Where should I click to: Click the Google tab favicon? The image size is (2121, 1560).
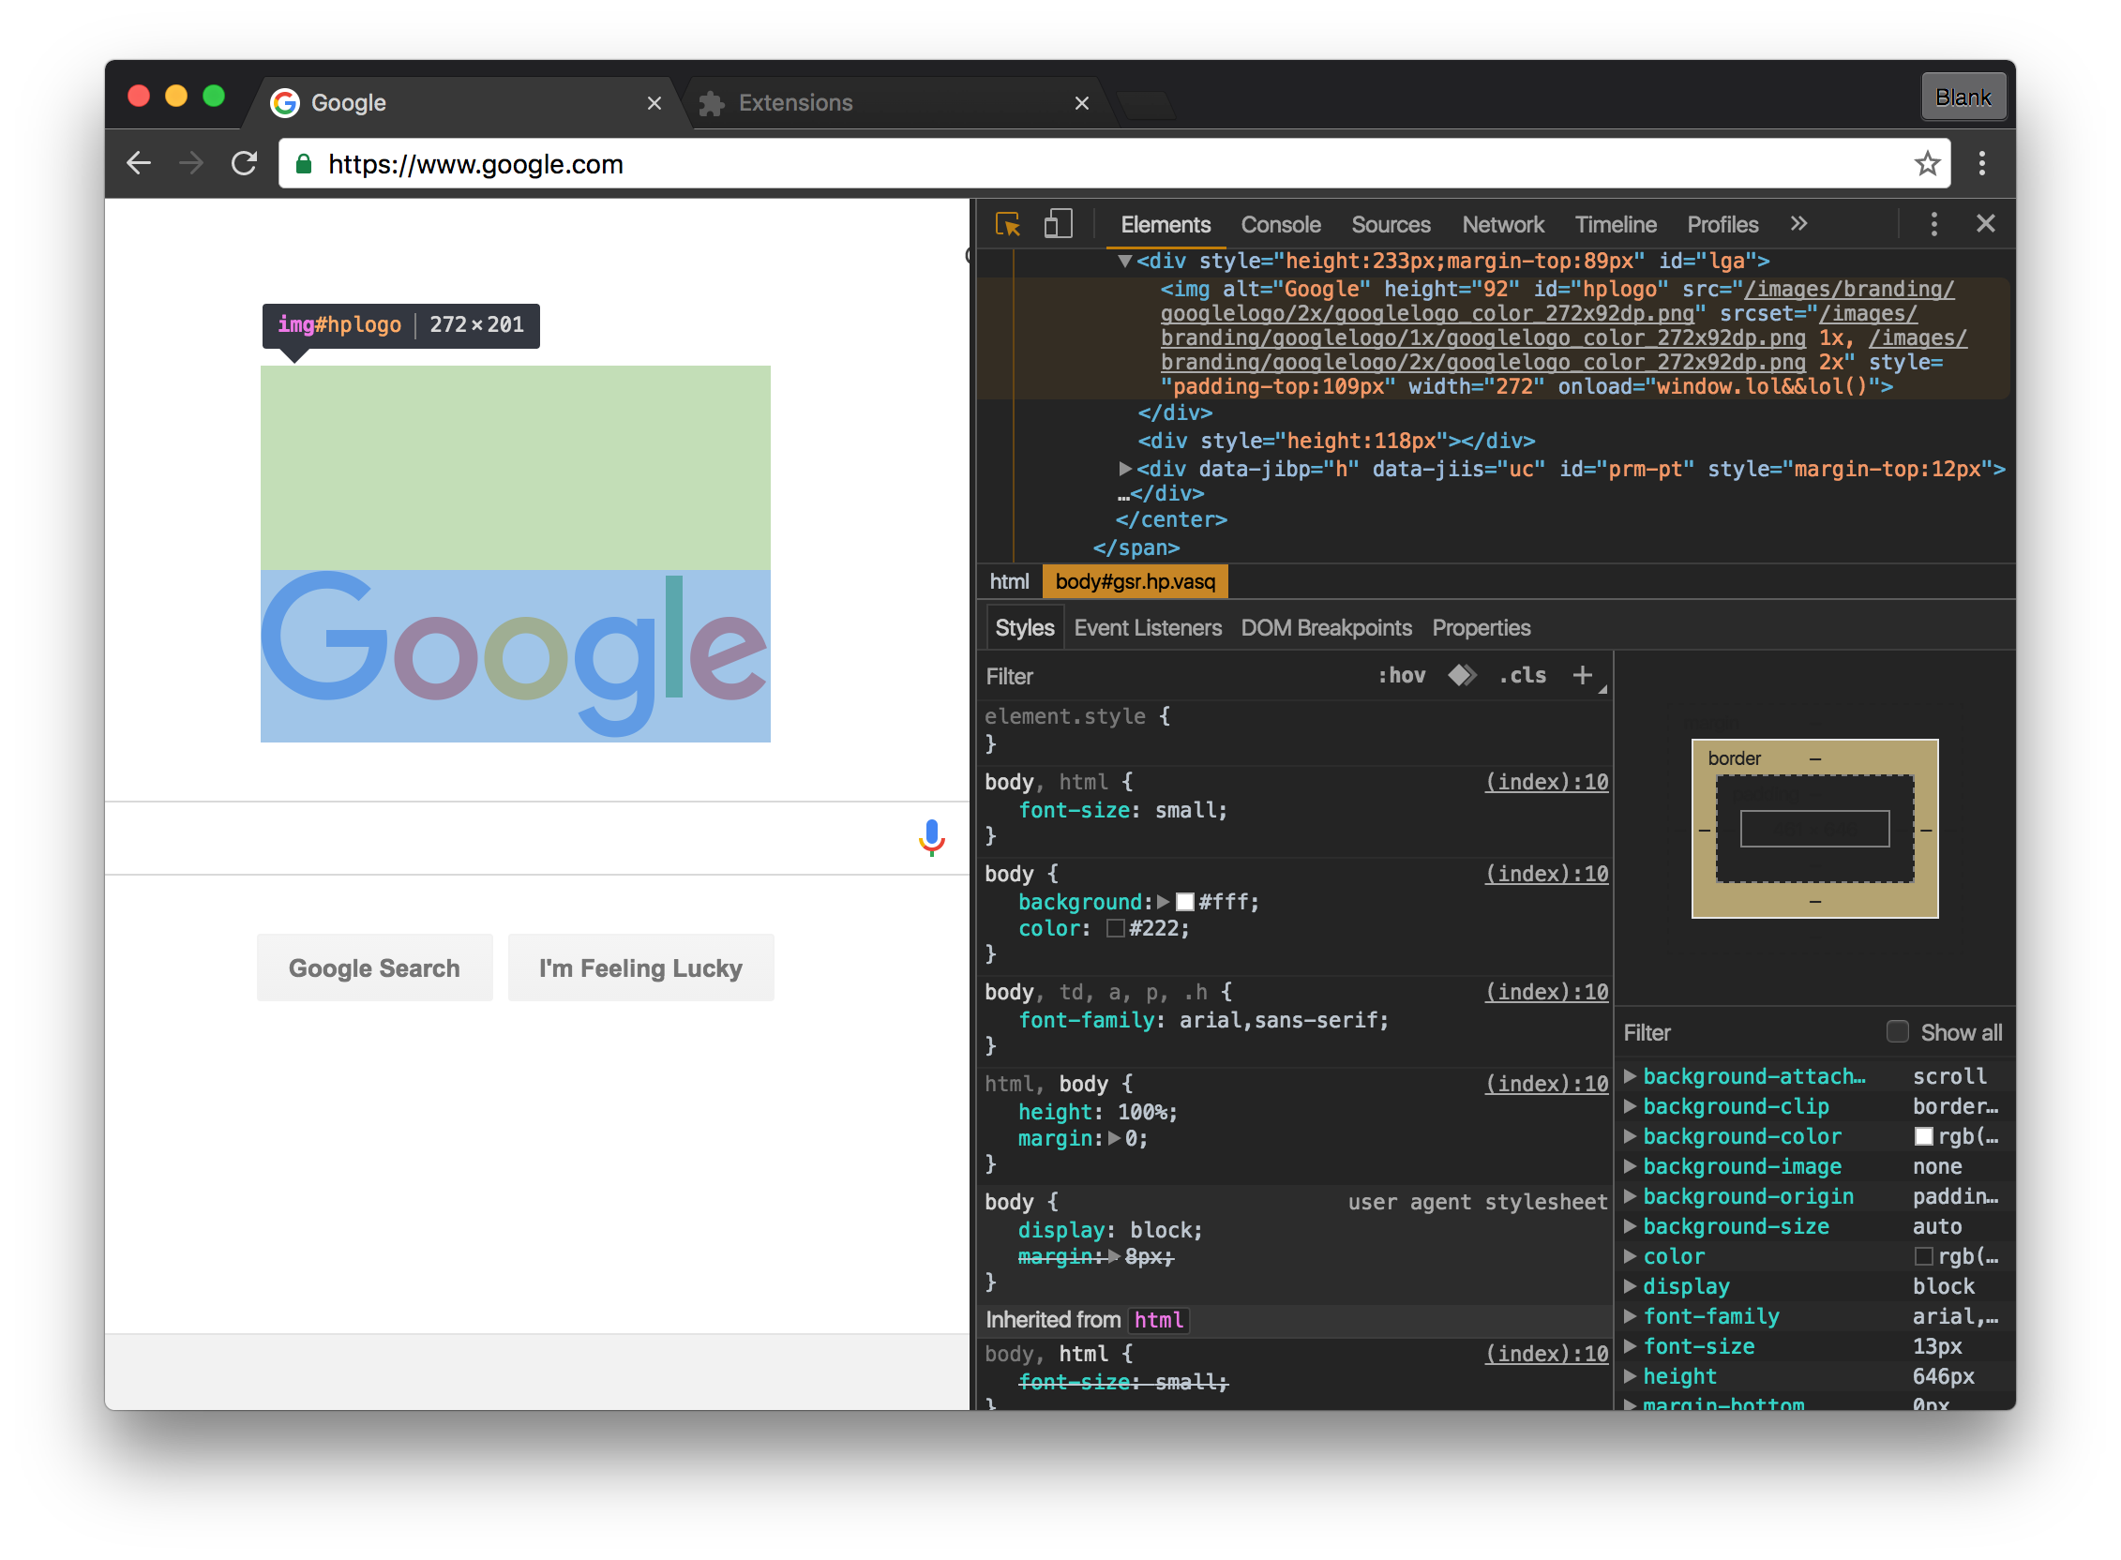284,103
